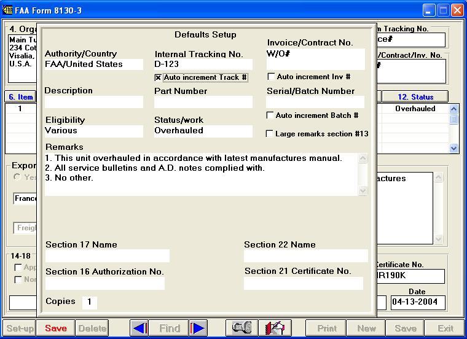Click the FAA Form 8130-3 title bar icon

tap(7, 10)
